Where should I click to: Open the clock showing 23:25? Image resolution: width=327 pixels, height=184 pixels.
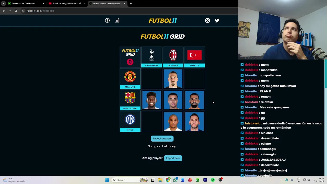click(318, 180)
